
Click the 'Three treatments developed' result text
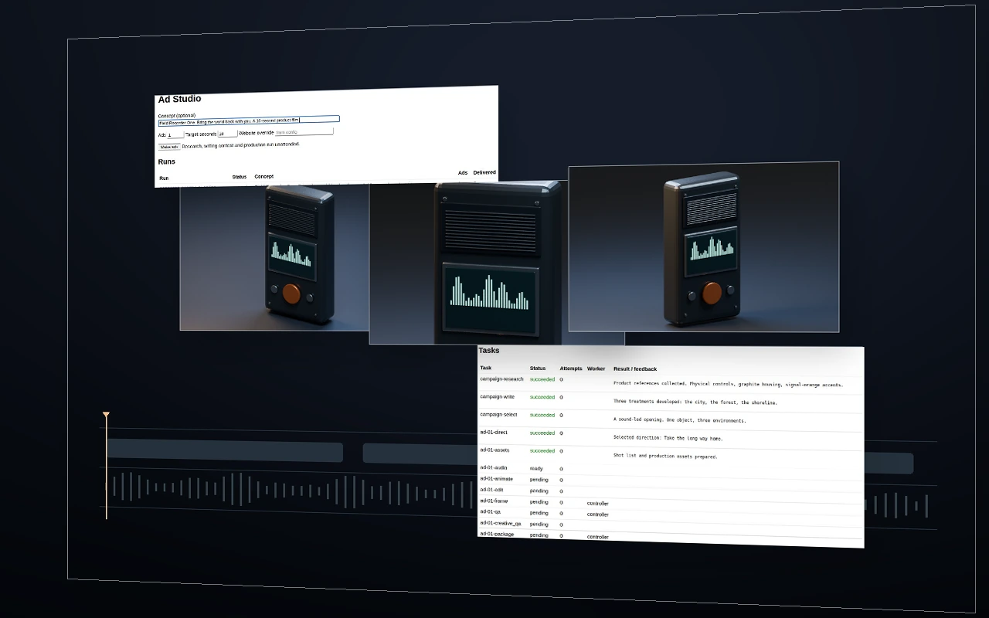pos(695,402)
